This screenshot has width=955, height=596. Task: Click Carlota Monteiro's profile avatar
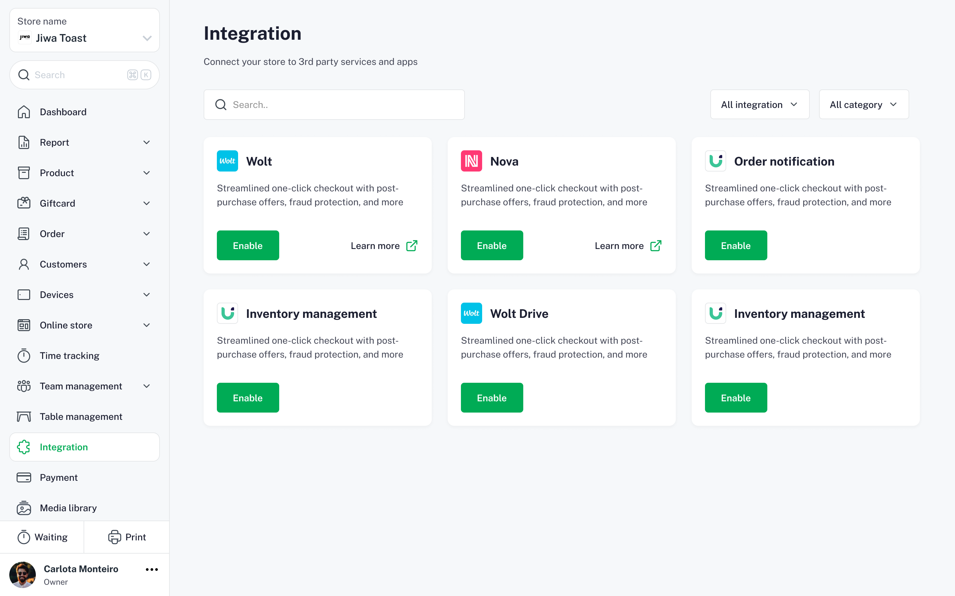coord(23,574)
